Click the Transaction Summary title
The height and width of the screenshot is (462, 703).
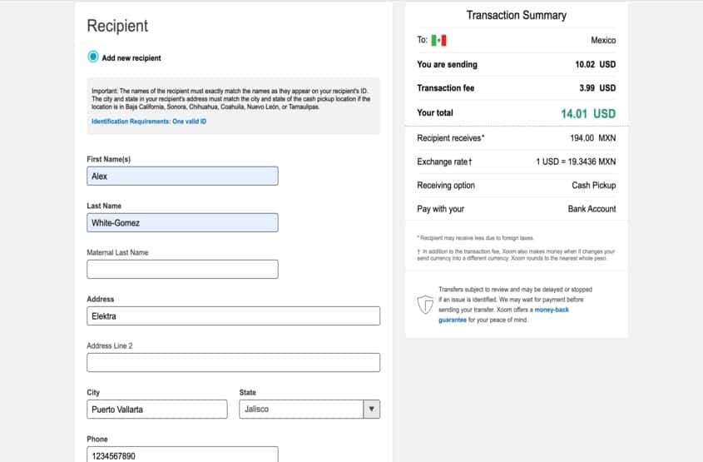pyautogui.click(x=516, y=15)
